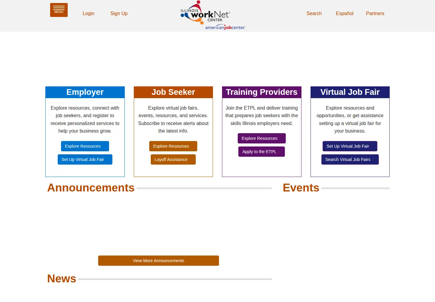435x302 pixels.
Task: Click Set Up Virtual Job Fair under Employer
Action: pyautogui.click(x=85, y=159)
